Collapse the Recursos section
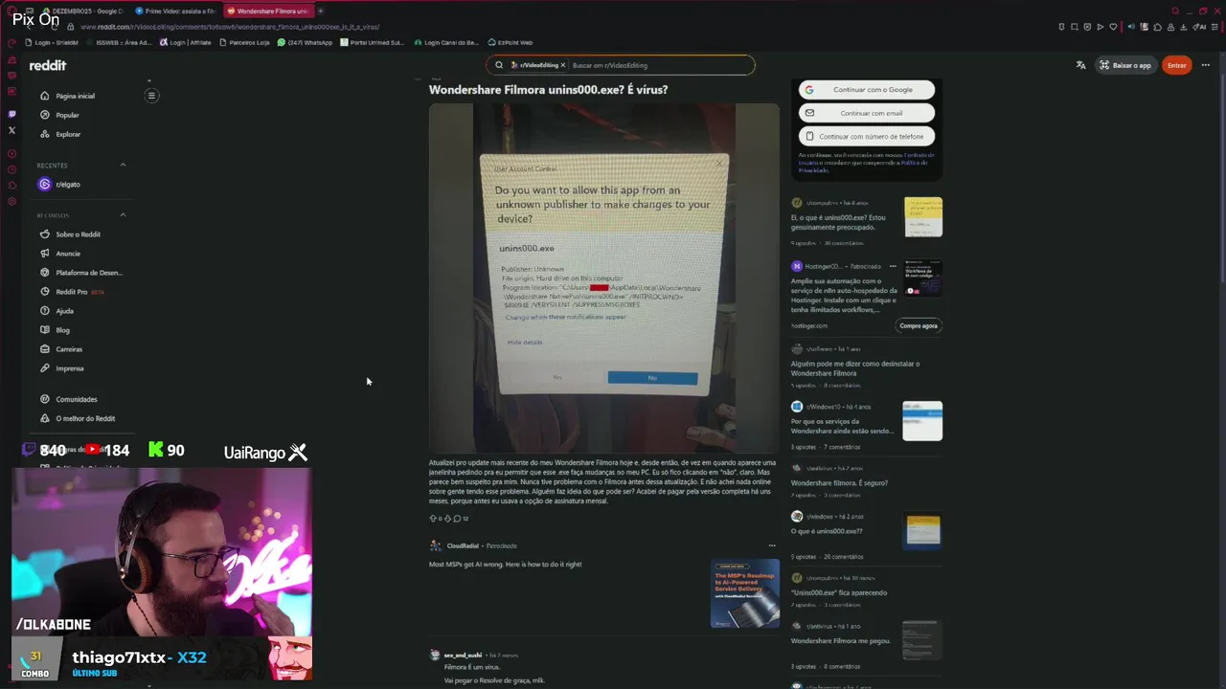The width and height of the screenshot is (1226, 689). coord(123,215)
